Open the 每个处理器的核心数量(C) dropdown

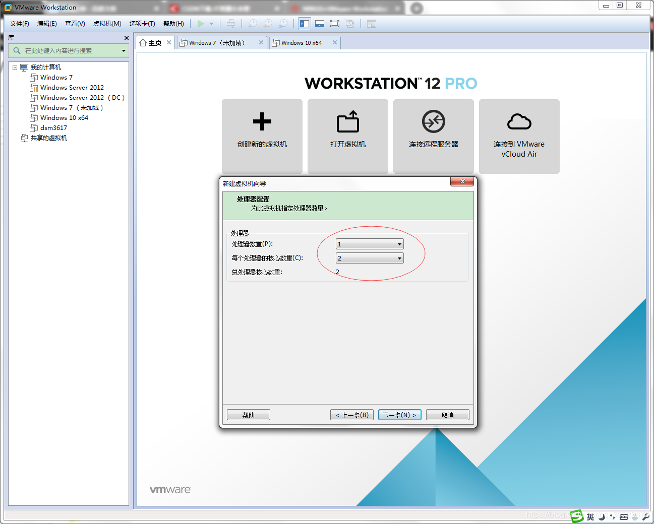pos(370,258)
